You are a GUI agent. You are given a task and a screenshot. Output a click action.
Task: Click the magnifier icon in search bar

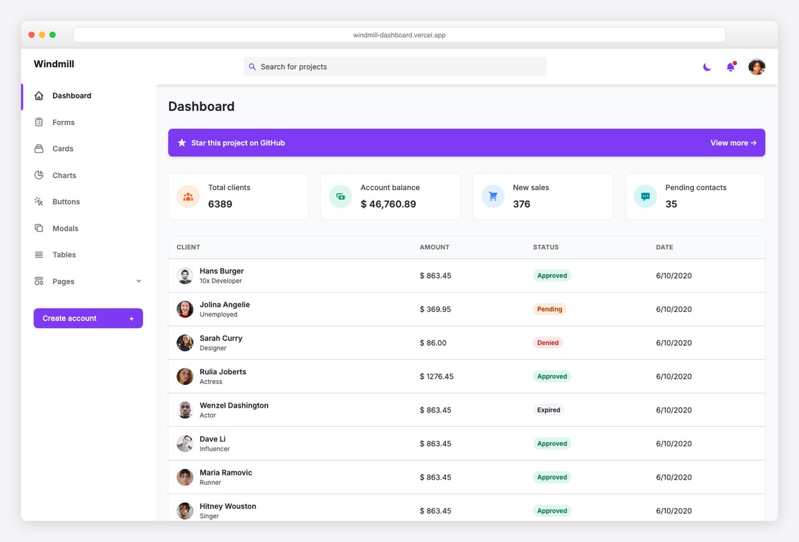tap(252, 67)
